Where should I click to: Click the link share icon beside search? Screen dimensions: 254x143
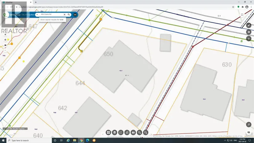pyautogui.click(x=75, y=14)
